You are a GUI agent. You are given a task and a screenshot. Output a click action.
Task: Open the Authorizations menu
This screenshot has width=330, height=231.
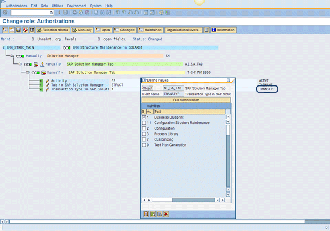pos(16,6)
